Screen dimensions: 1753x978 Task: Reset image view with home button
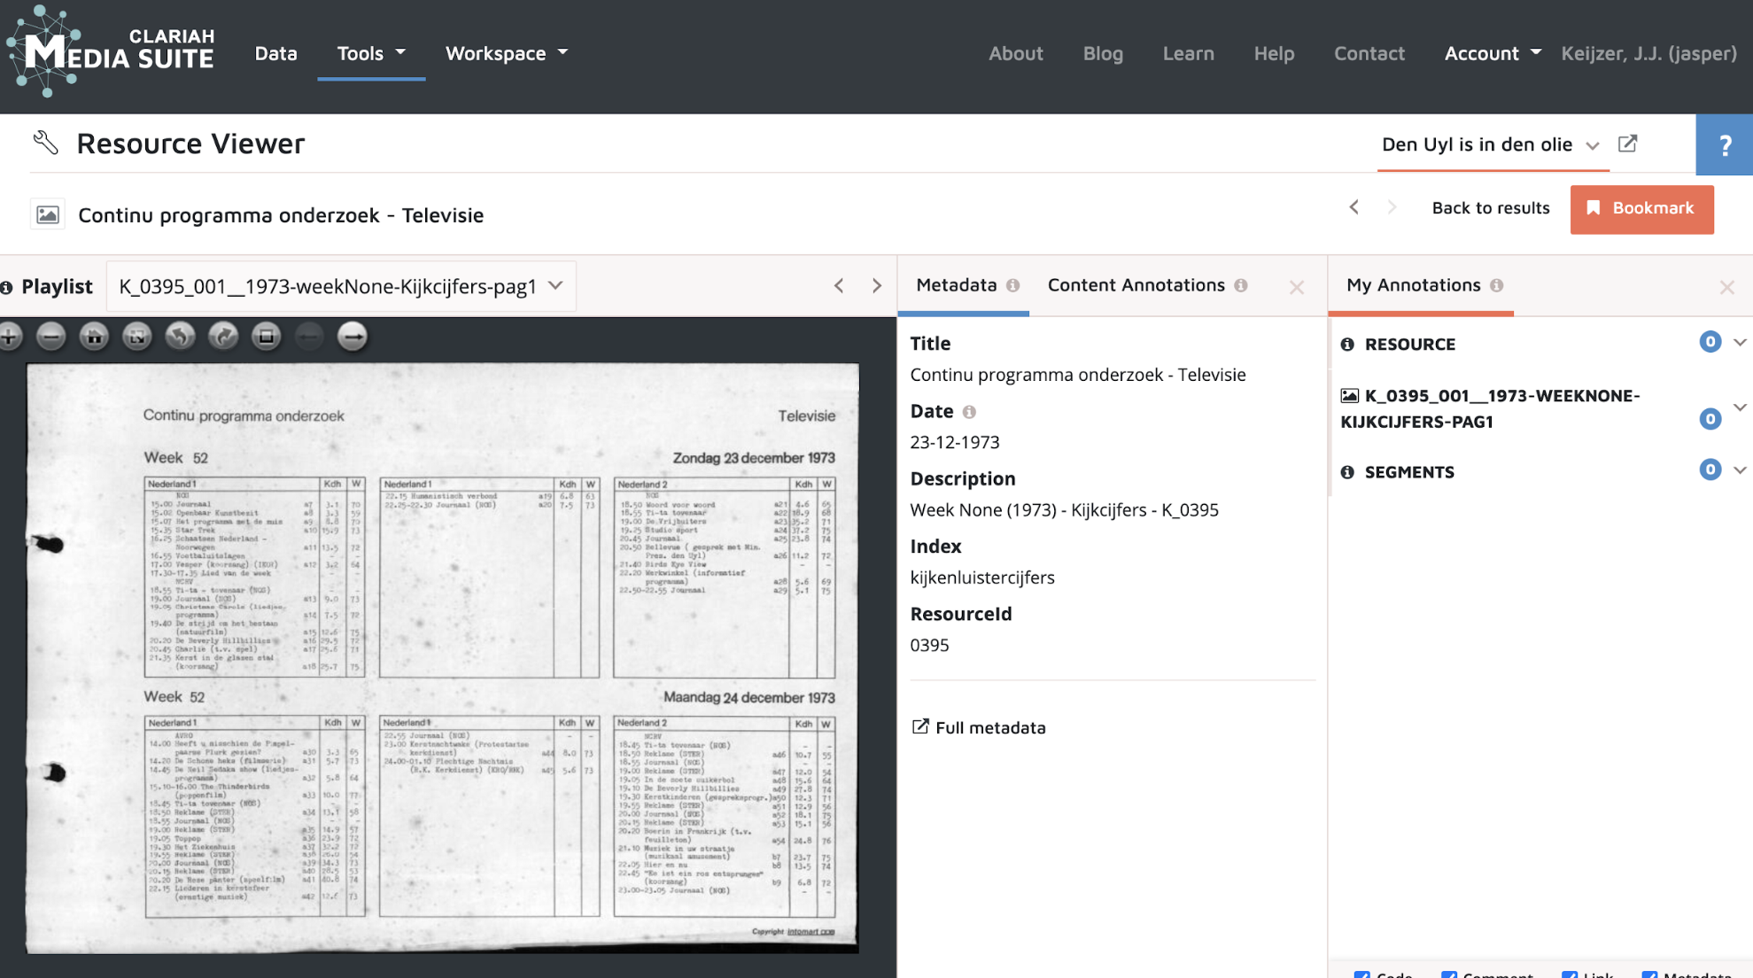tap(94, 337)
